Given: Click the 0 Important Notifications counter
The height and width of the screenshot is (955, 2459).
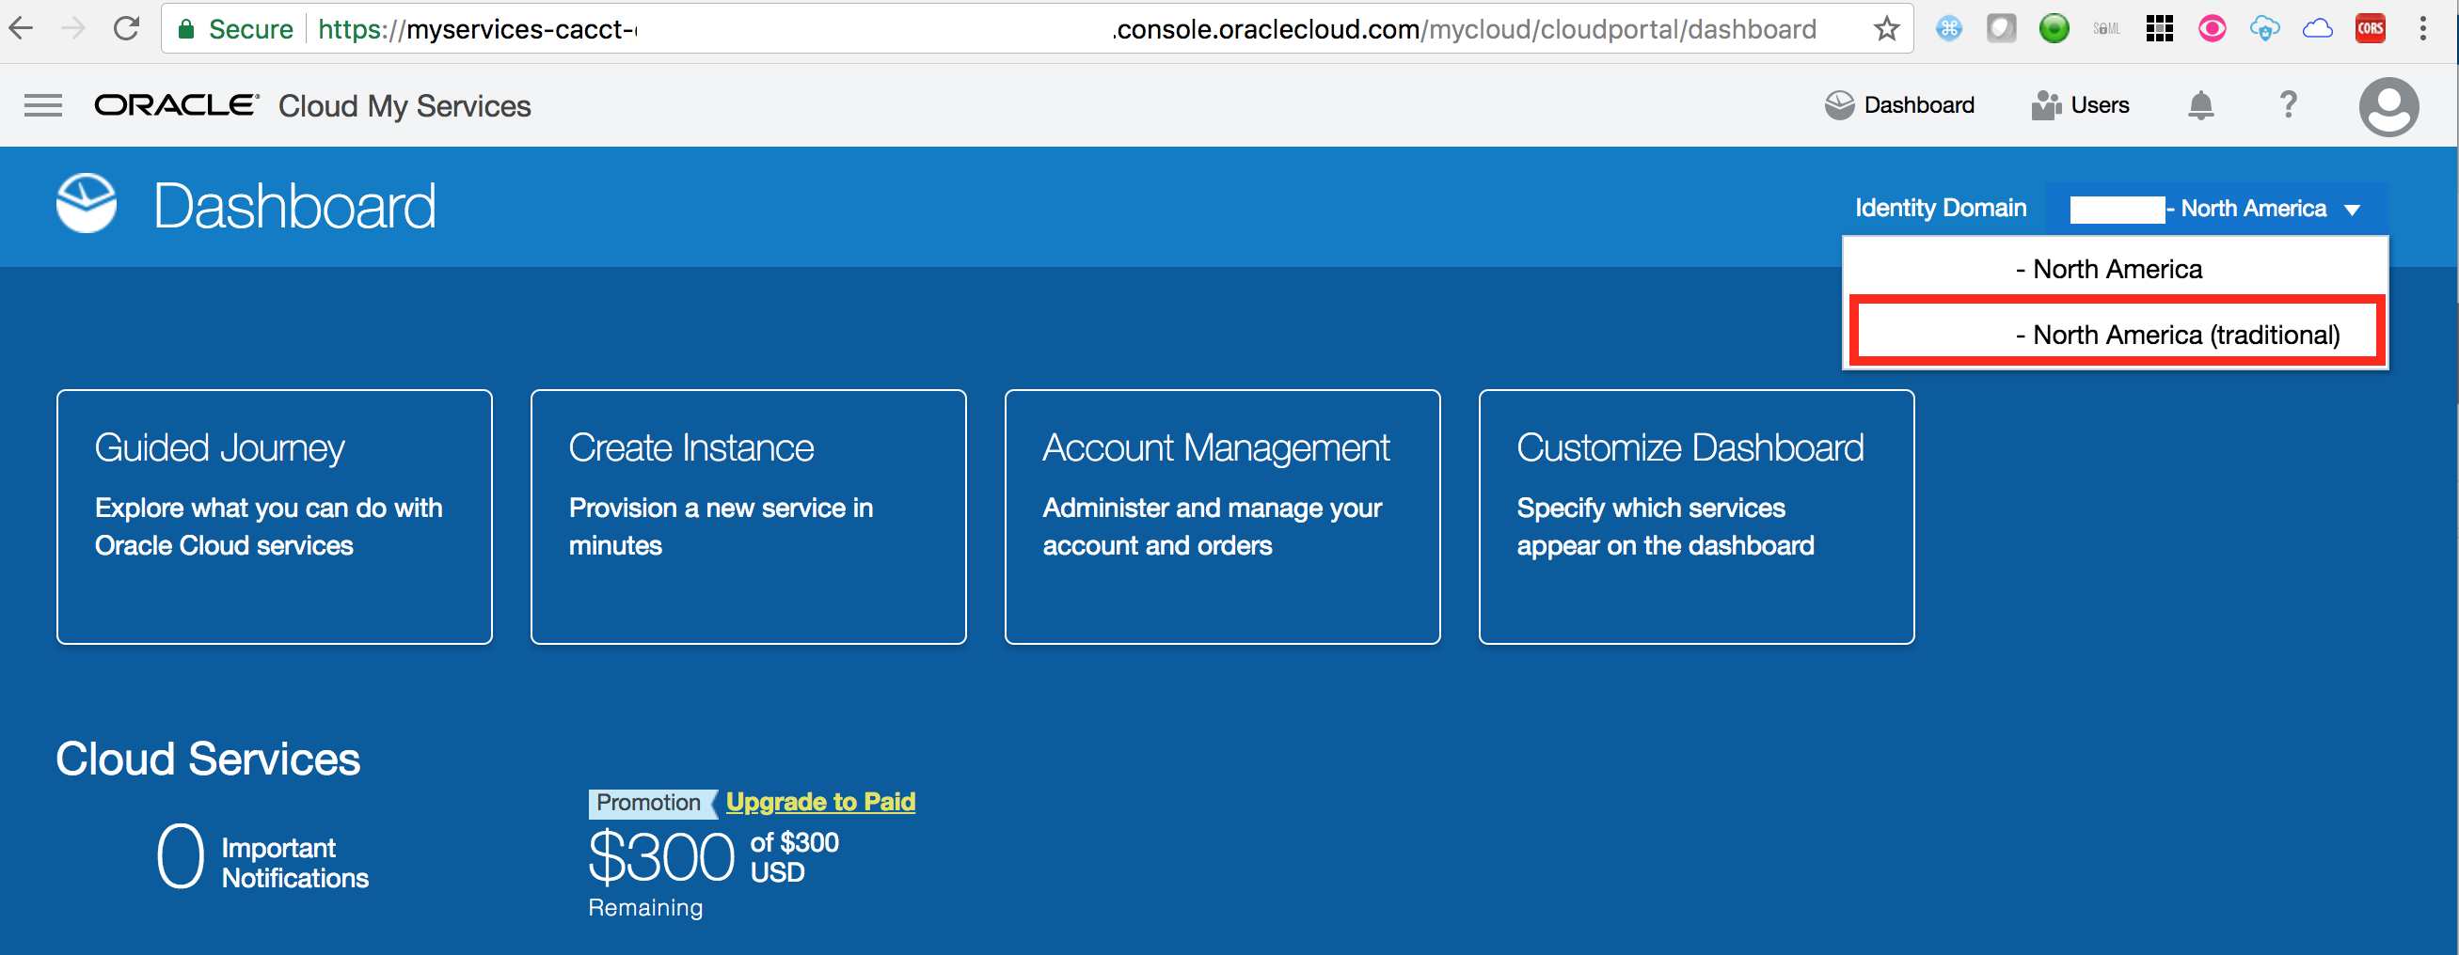Looking at the screenshot, I should pyautogui.click(x=262, y=857).
